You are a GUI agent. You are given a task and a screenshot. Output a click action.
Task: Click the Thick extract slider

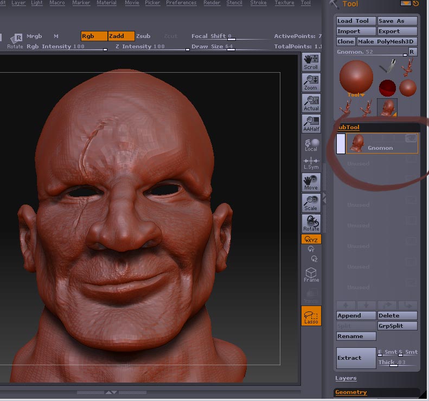397,362
